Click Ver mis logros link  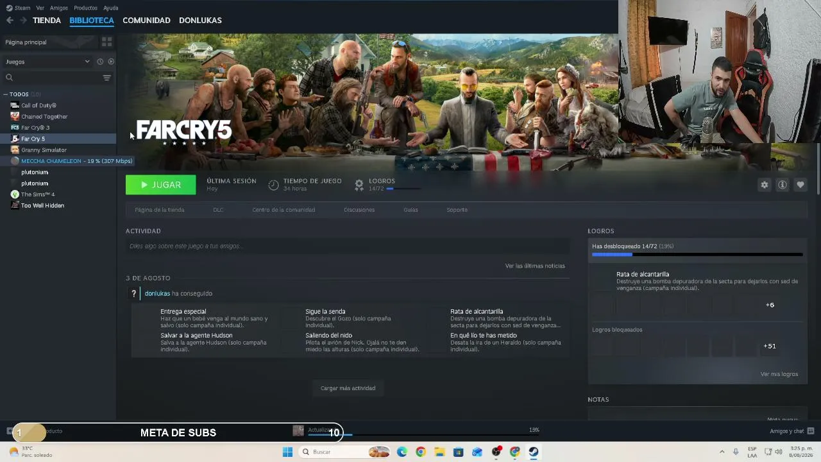(779, 374)
